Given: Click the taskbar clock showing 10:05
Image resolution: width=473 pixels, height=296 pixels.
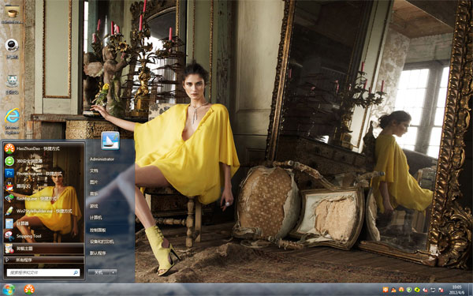Looking at the screenshot, I should click(456, 290).
